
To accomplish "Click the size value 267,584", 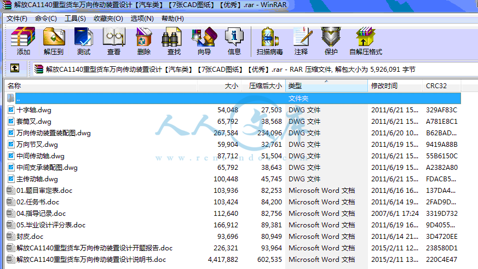I will (x=226, y=133).
